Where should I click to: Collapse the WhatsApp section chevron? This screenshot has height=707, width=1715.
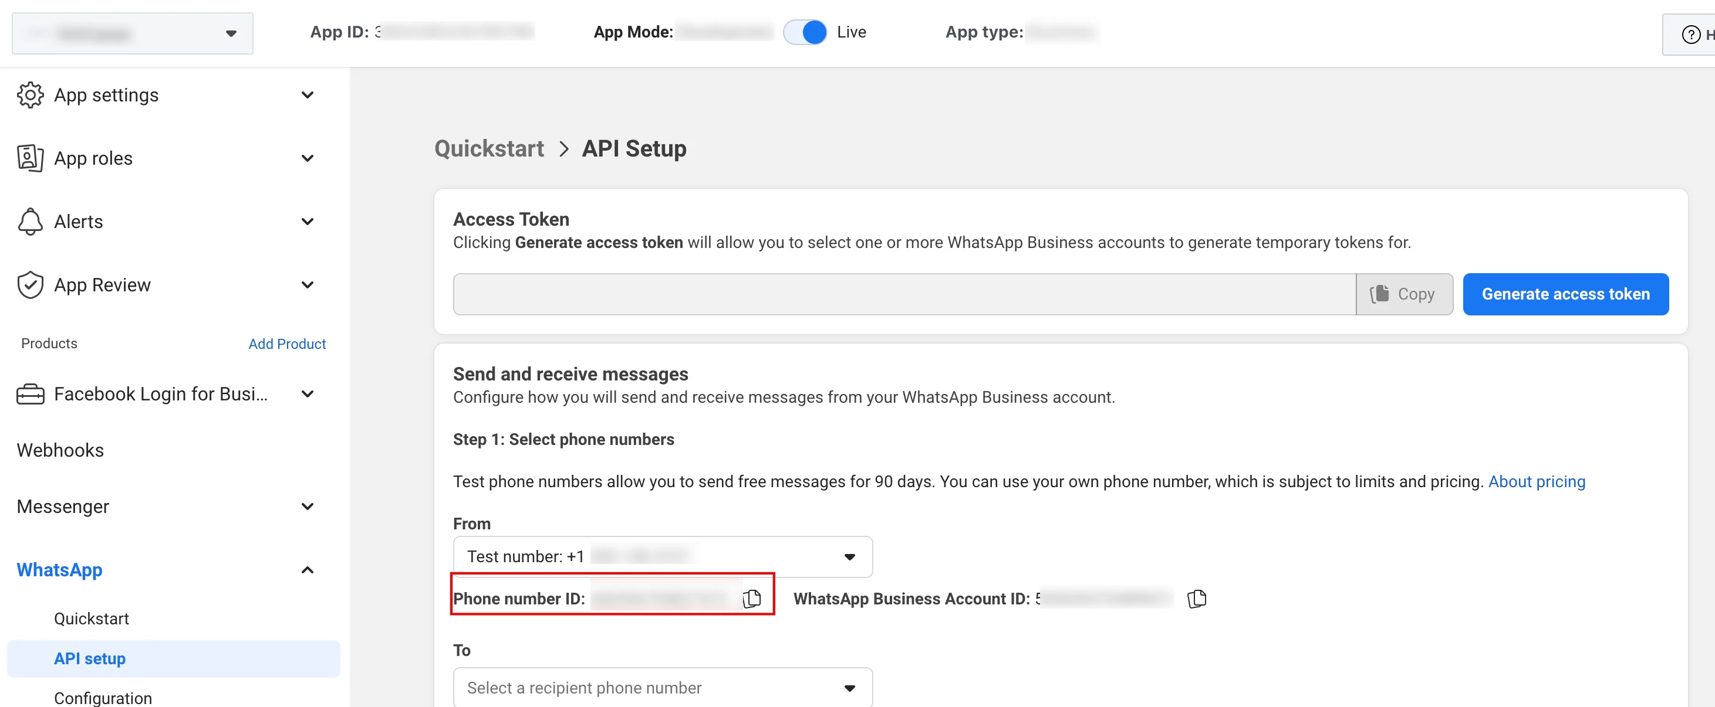click(x=308, y=570)
